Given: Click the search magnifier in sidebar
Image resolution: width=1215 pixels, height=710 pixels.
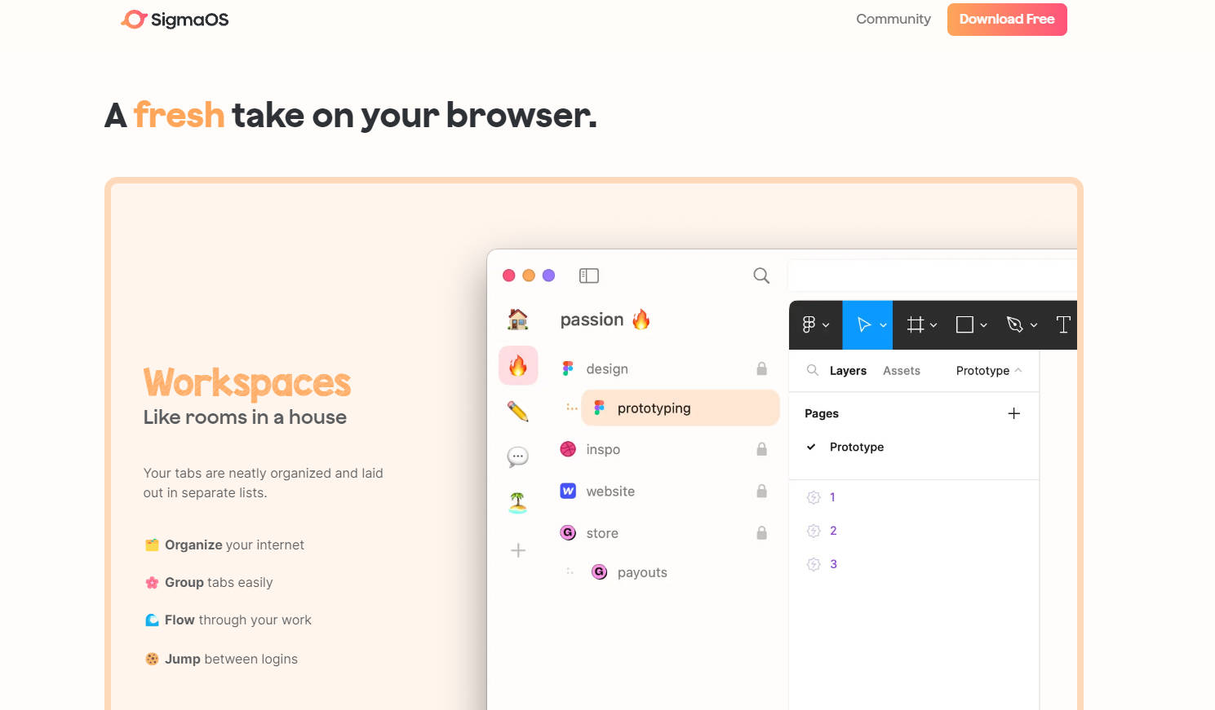Looking at the screenshot, I should pos(760,276).
